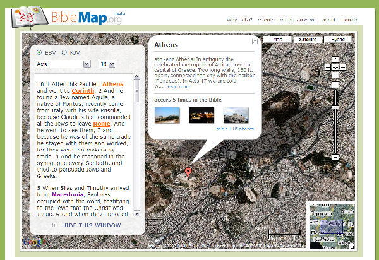
Task: Close the Athens info balloon
Action: coord(255,42)
